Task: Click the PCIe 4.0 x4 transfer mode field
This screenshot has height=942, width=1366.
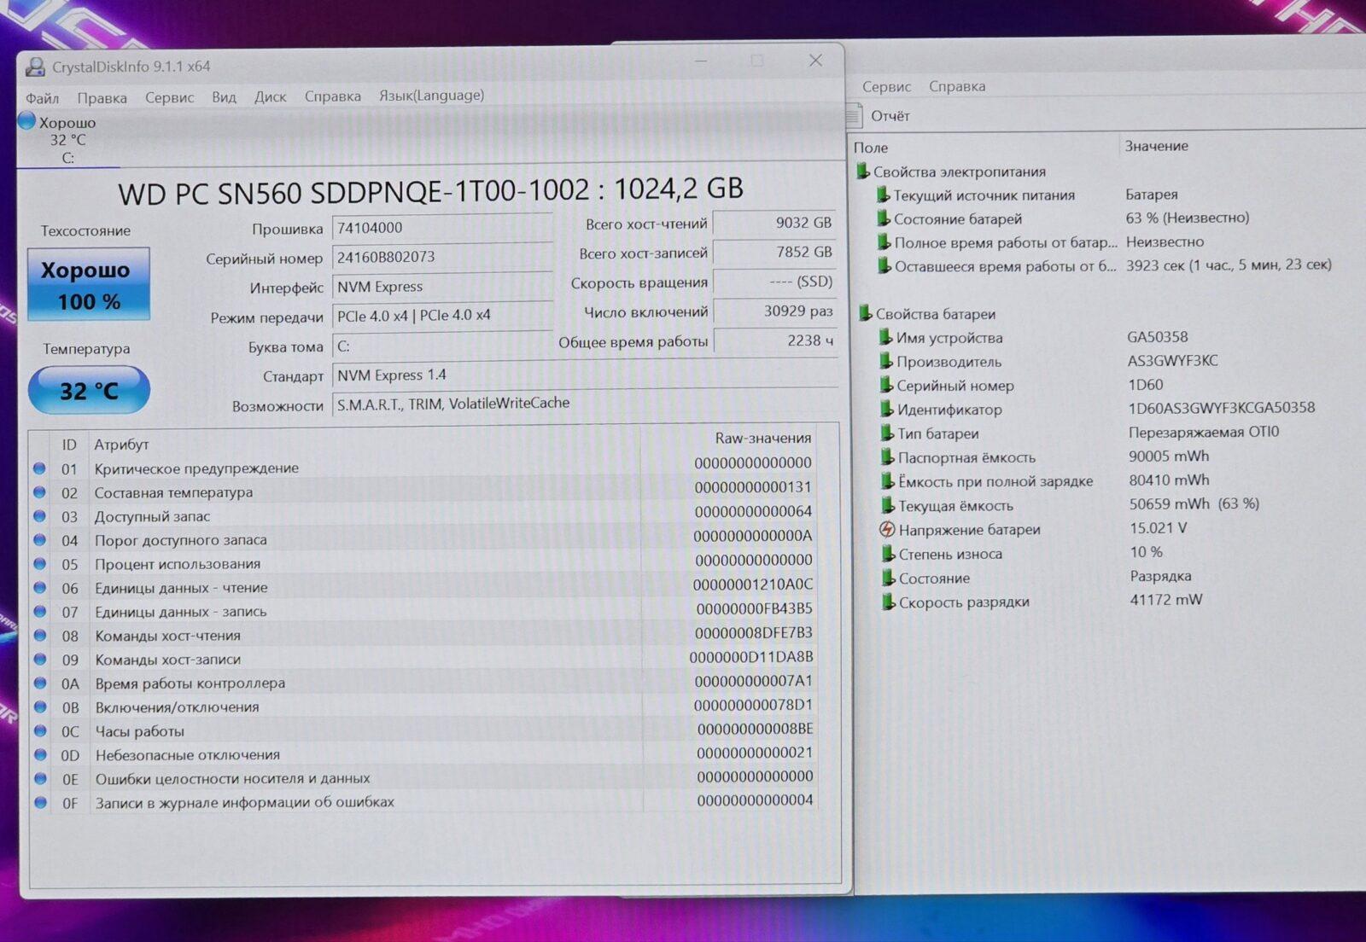Action: click(x=442, y=316)
